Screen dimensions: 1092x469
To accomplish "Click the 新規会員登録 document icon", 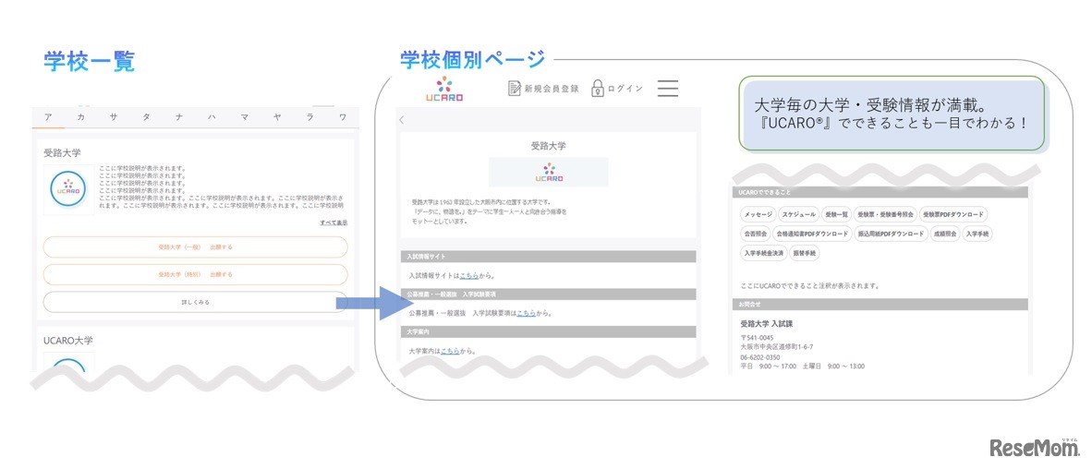I will (515, 89).
